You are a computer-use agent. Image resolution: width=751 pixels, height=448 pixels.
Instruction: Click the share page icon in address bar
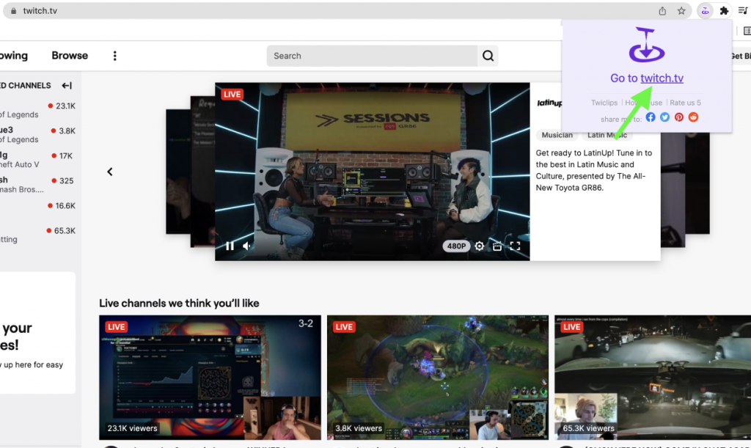(x=662, y=10)
